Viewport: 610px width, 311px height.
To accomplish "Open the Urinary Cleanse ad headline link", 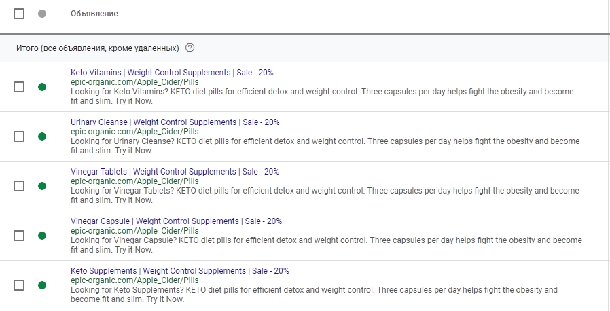I will (x=175, y=122).
